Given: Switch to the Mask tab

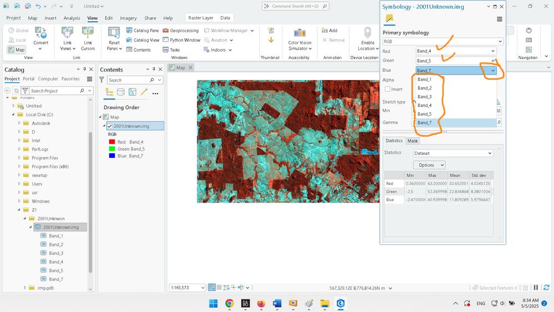Looking at the screenshot, I should (413, 141).
